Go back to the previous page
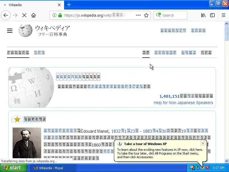This screenshot has height=172, width=229. click(x=6, y=15)
